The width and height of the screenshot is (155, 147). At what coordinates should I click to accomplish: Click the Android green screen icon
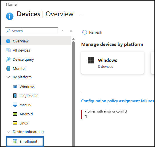[x=15, y=114]
